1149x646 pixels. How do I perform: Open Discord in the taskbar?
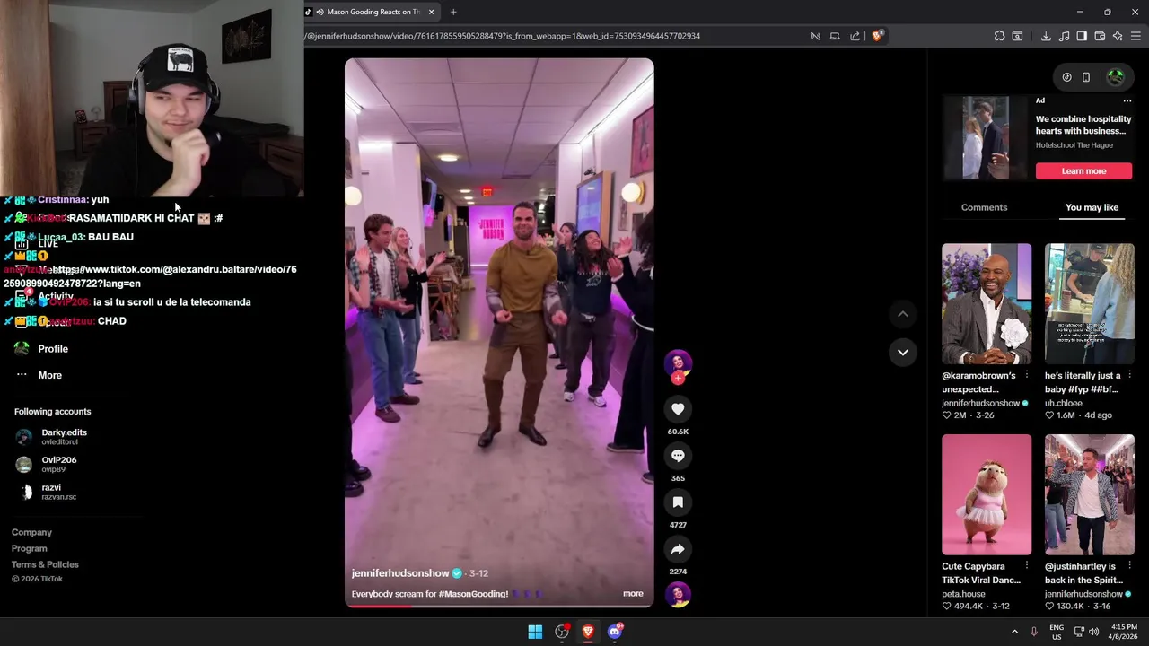[615, 632]
